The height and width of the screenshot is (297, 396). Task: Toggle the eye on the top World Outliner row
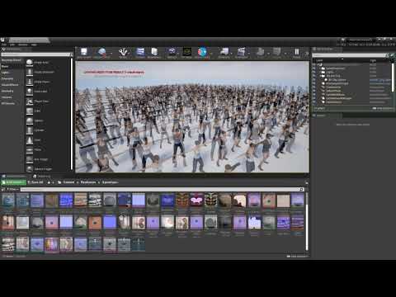coord(314,64)
